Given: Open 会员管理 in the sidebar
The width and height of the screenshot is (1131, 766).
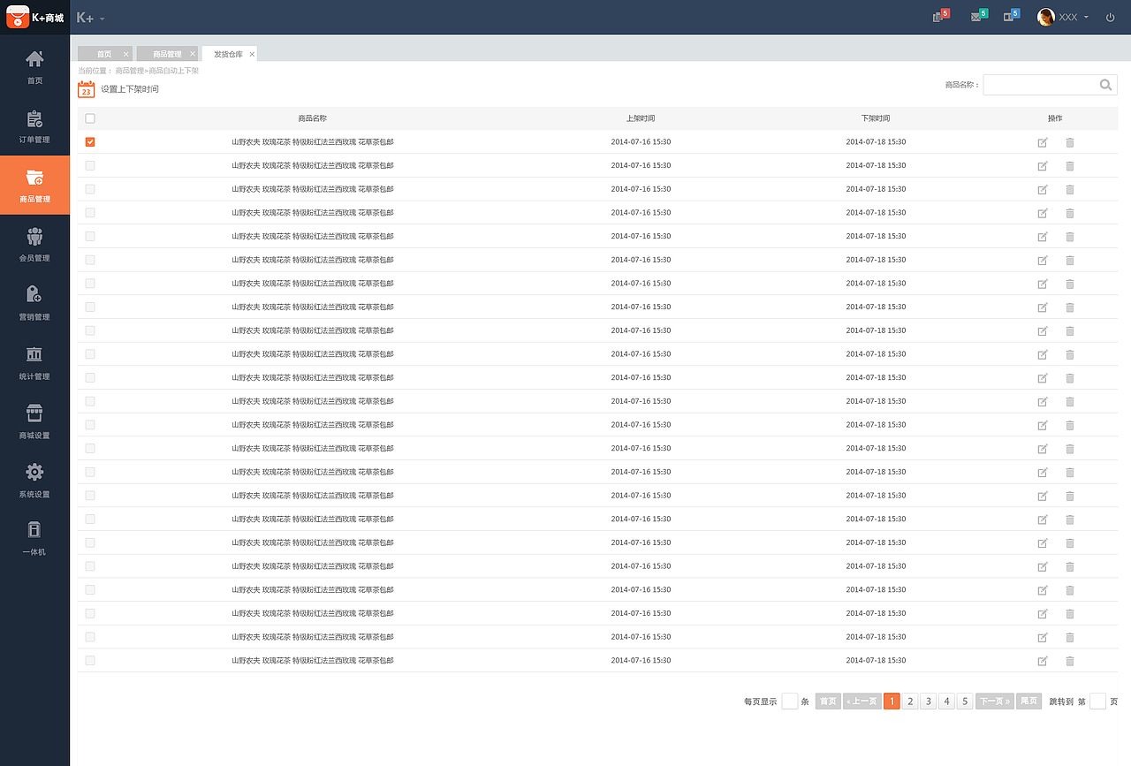Looking at the screenshot, I should click(34, 245).
